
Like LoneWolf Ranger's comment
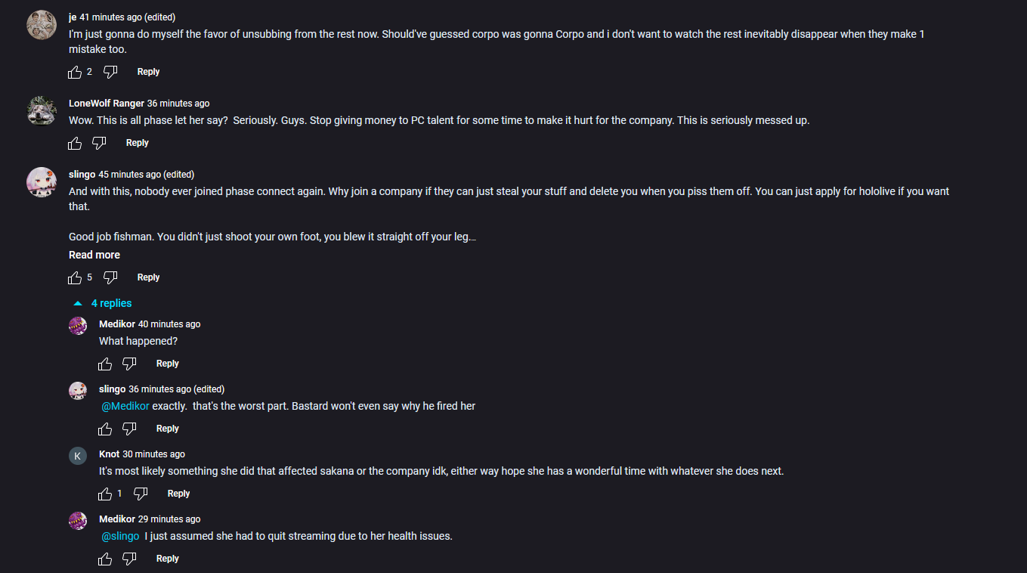(75, 143)
